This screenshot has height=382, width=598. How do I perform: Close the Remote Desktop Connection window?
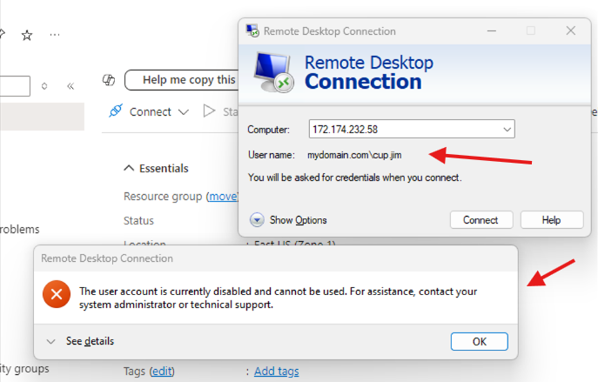(570, 30)
